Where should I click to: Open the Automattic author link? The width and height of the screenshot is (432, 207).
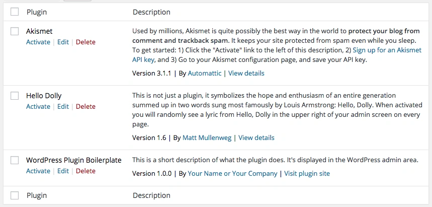pyautogui.click(x=204, y=73)
